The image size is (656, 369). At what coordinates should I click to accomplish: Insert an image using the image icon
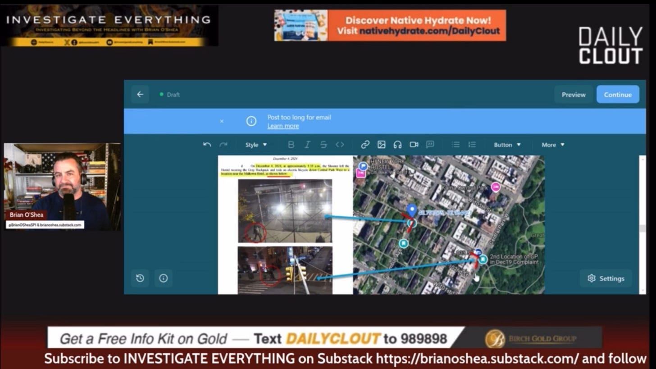click(x=382, y=145)
